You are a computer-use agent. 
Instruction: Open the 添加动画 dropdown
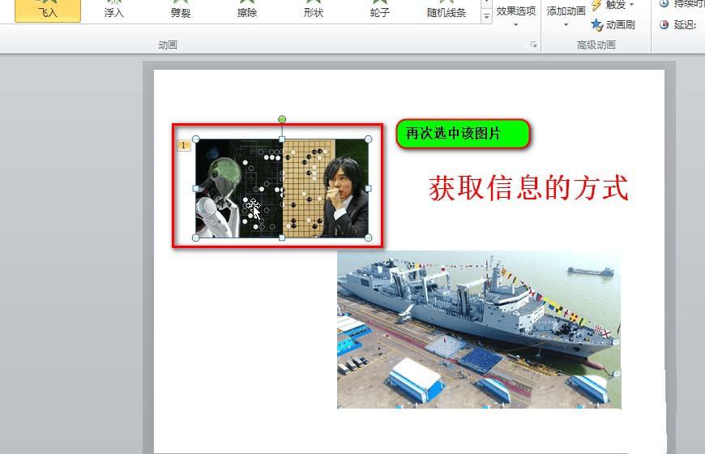[x=566, y=15]
